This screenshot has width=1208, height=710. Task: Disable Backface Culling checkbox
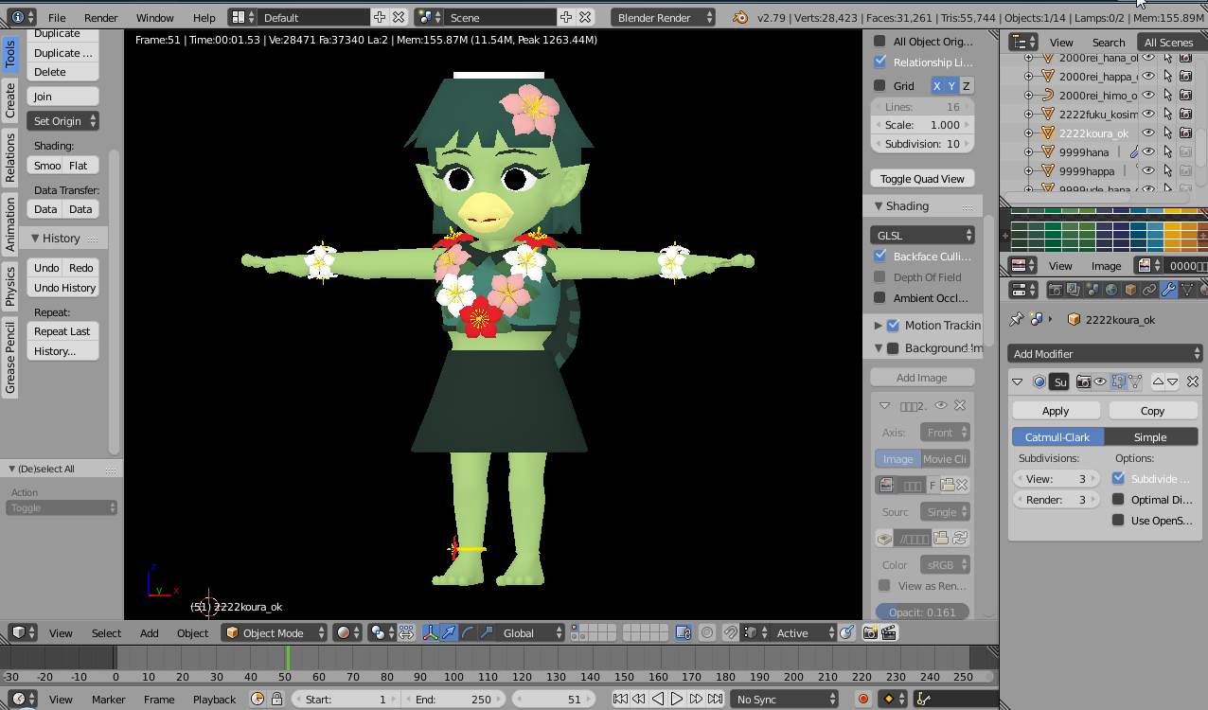(x=879, y=256)
